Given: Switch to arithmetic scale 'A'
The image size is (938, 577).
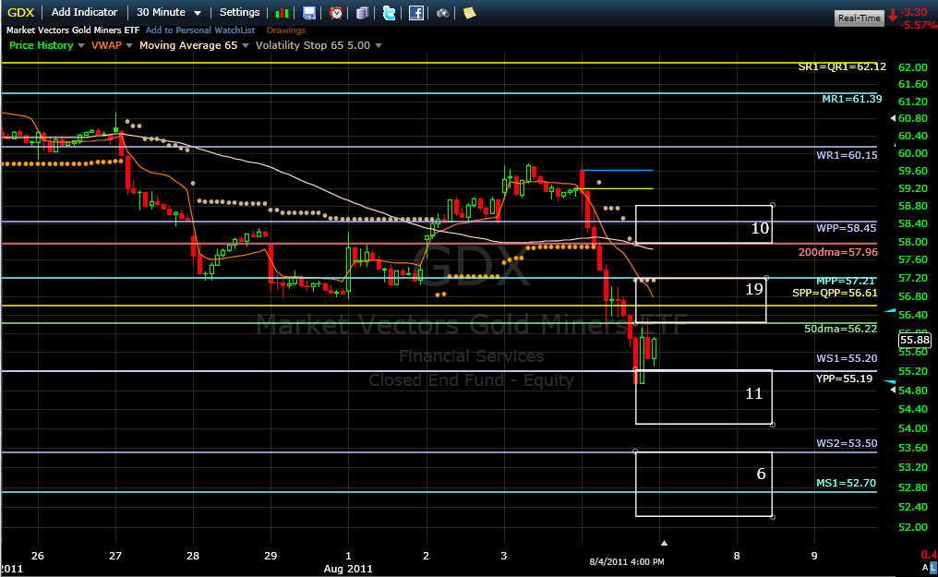Looking at the screenshot, I should click(925, 568).
